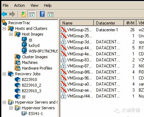Open Help via question mark icon

(x=42, y=14)
